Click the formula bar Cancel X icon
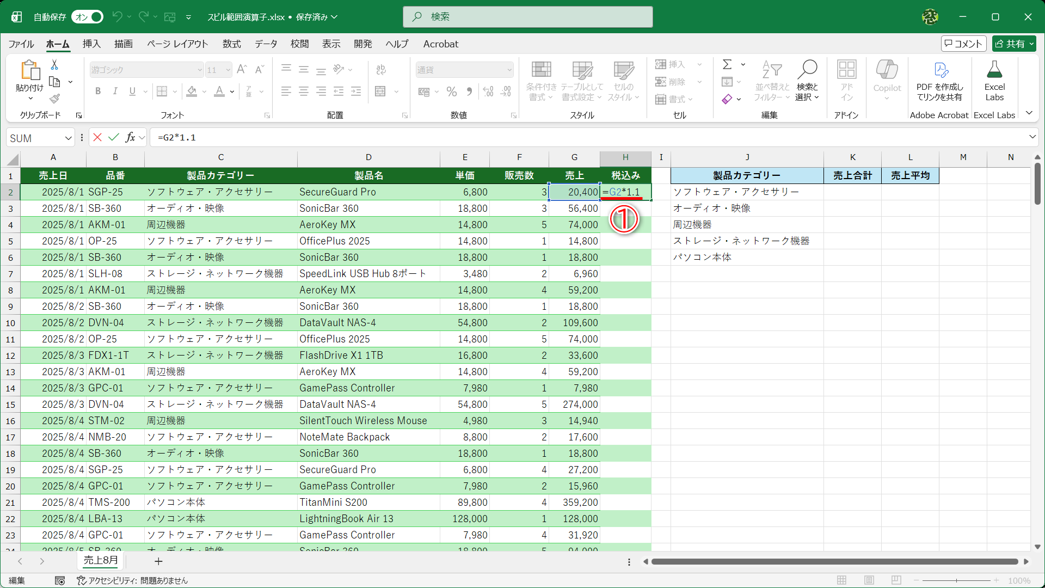The width and height of the screenshot is (1045, 588). (97, 137)
